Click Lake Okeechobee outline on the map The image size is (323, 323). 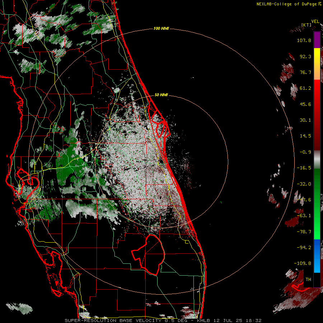point(149,254)
